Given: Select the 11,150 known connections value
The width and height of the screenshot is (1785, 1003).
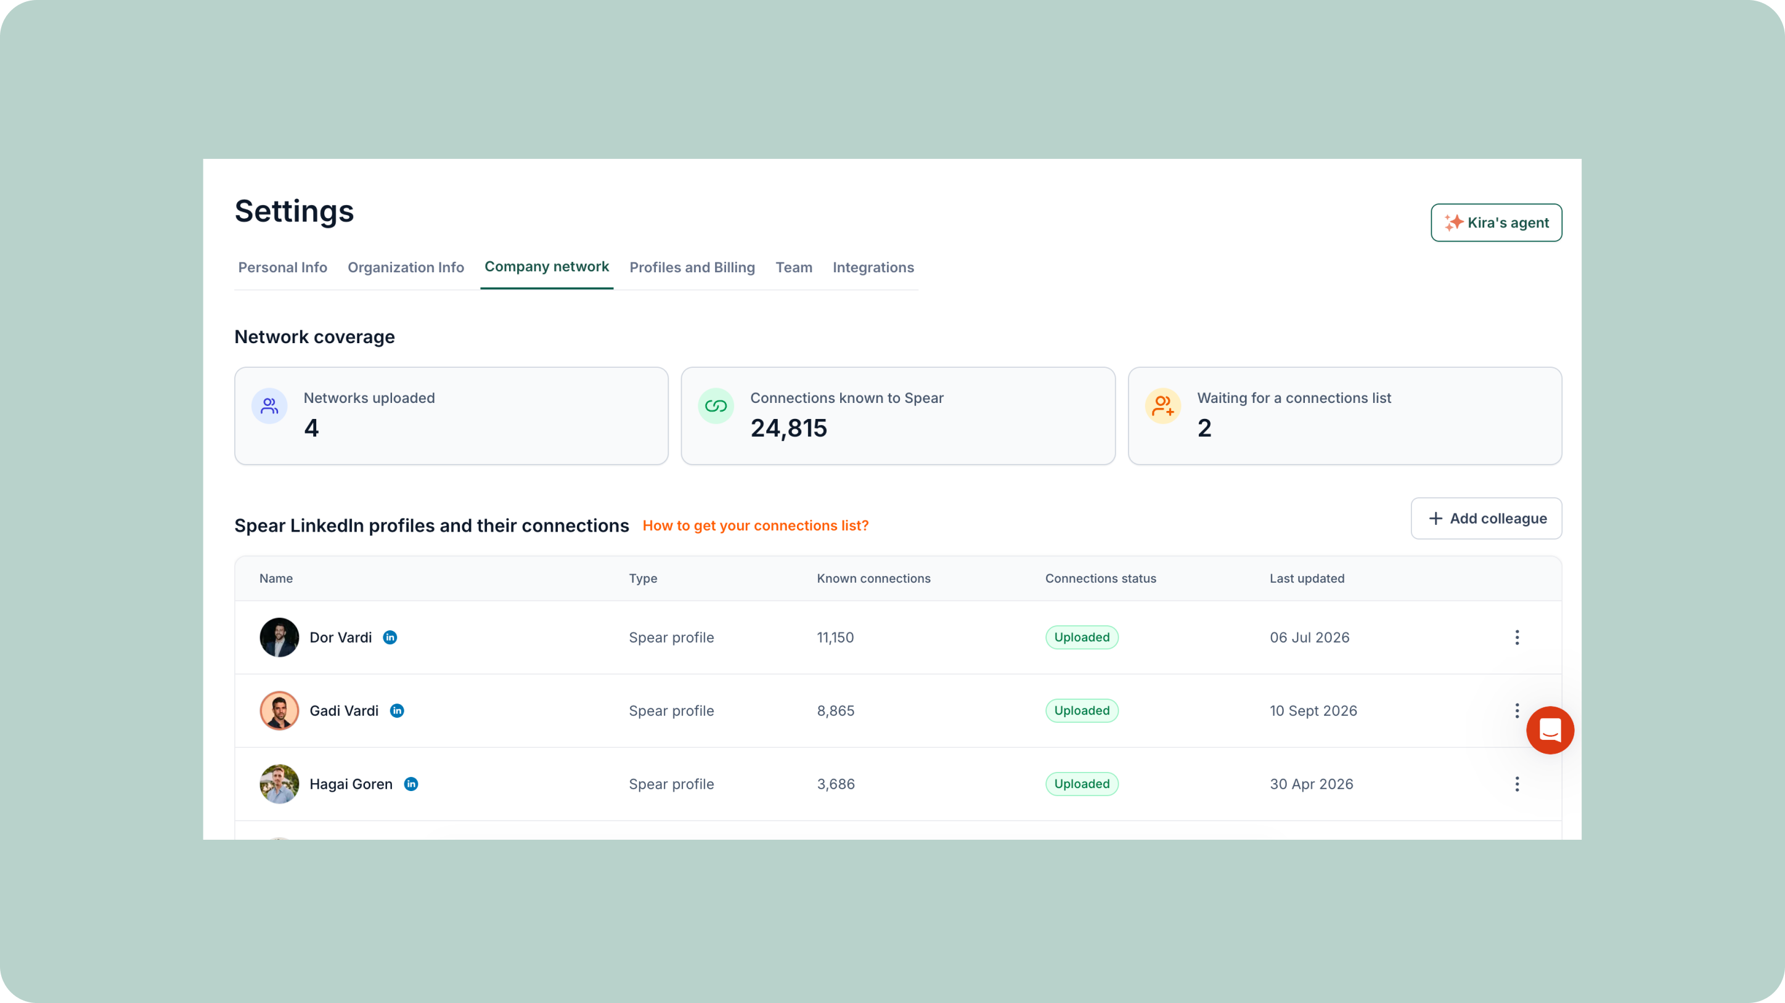Looking at the screenshot, I should (835, 637).
